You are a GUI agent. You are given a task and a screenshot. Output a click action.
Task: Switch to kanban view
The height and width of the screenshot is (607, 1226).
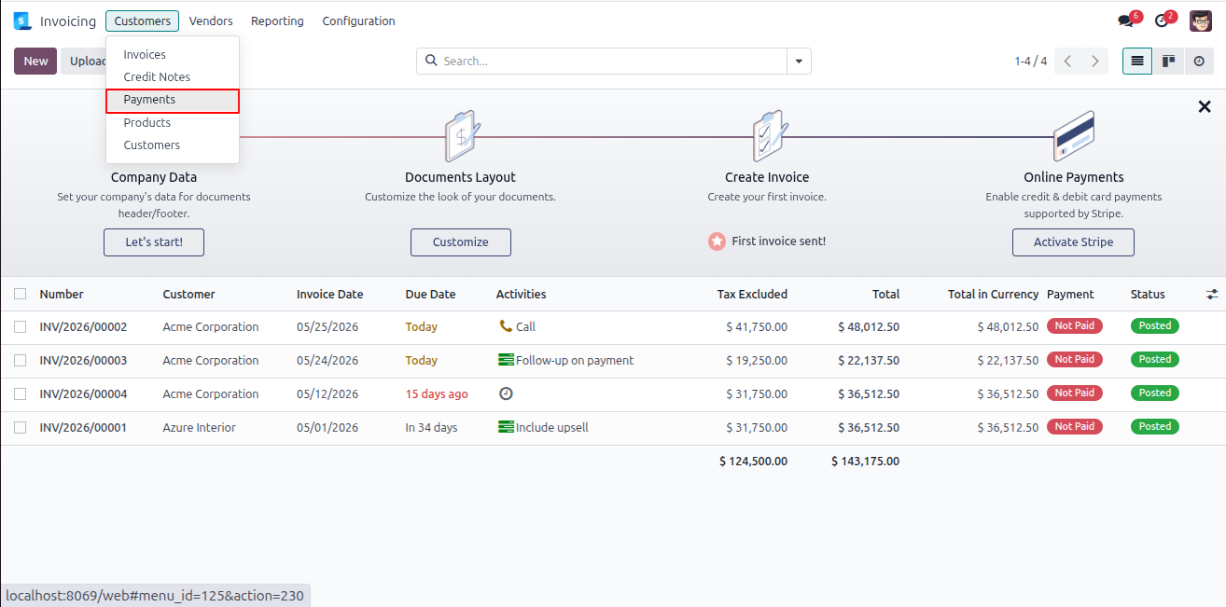tap(1168, 62)
